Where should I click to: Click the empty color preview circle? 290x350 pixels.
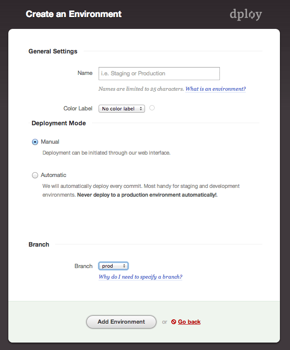coord(152,108)
